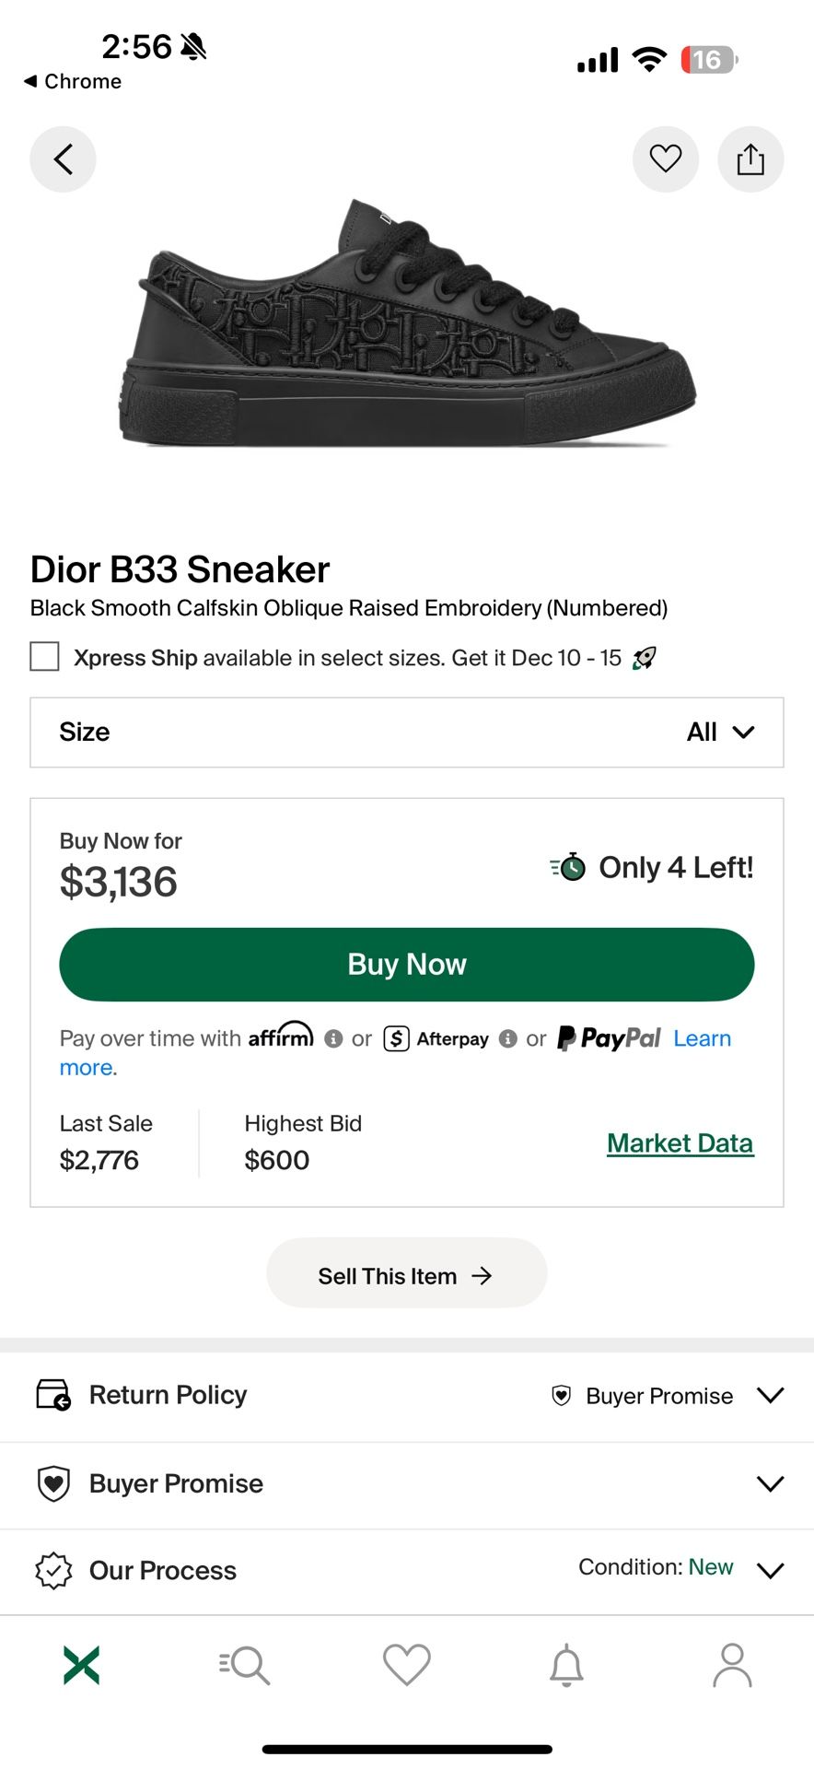This screenshot has height=1769, width=814.
Task: Tap the info icon next to affirm
Action: point(332,1038)
